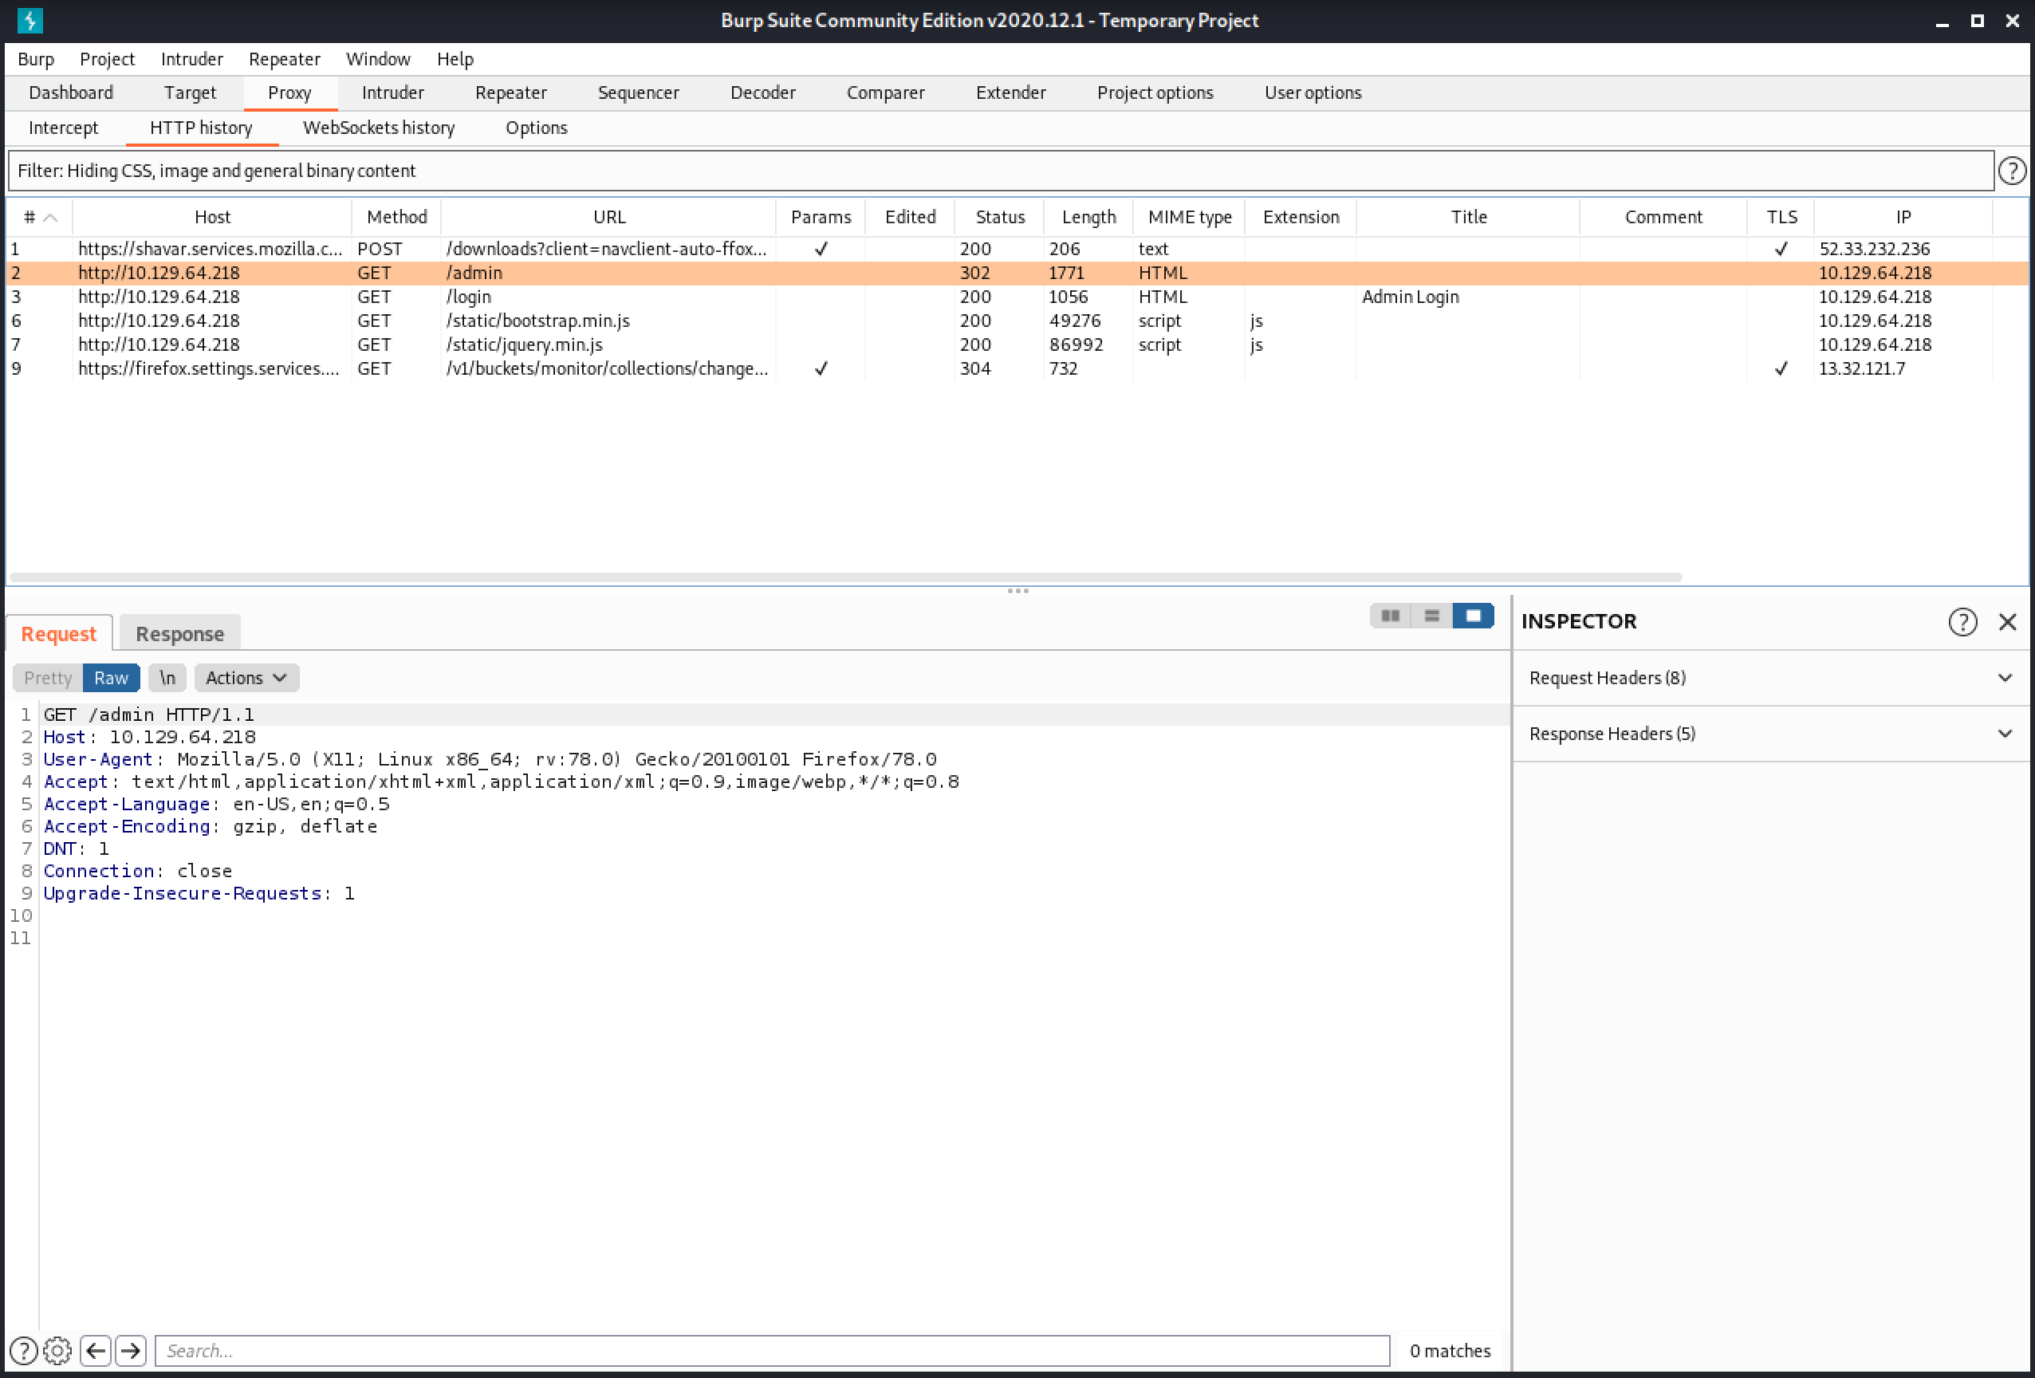The height and width of the screenshot is (1378, 2035).
Task: Go to previous search match arrow
Action: point(96,1350)
